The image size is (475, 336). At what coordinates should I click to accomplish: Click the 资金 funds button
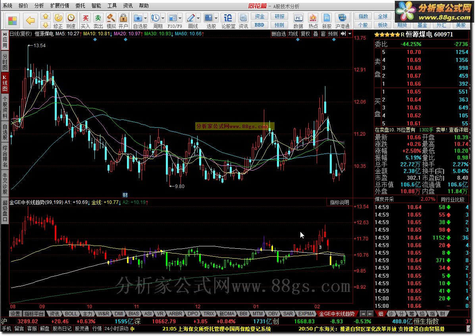(x=260, y=16)
